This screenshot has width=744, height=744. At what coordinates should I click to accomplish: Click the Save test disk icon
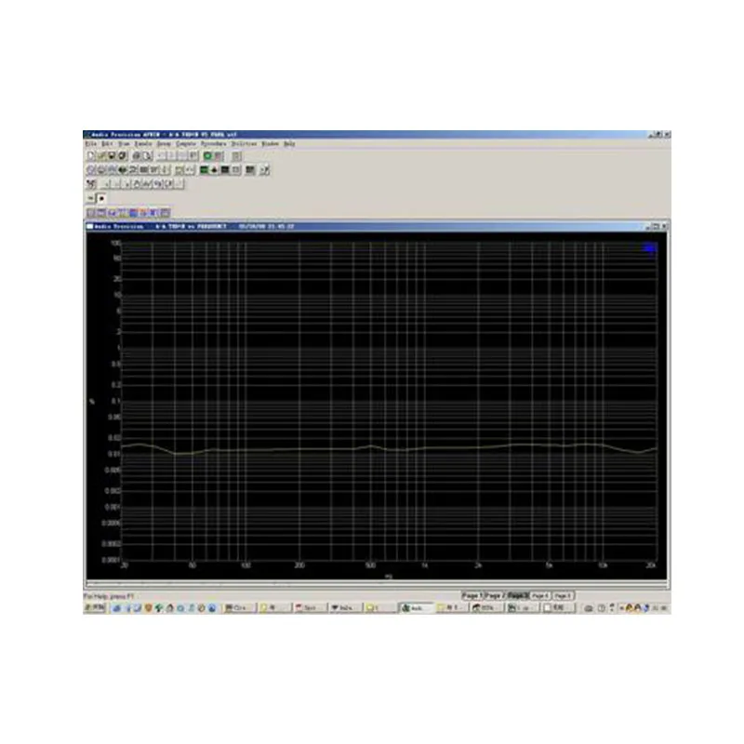[x=112, y=155]
